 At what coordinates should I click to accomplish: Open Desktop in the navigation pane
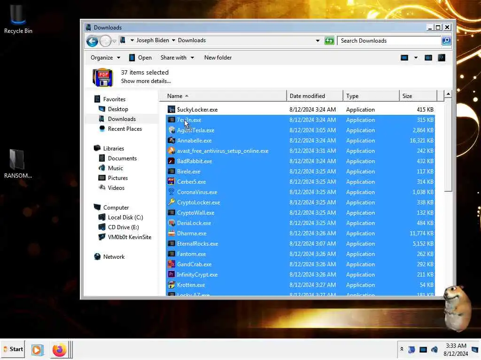click(118, 109)
